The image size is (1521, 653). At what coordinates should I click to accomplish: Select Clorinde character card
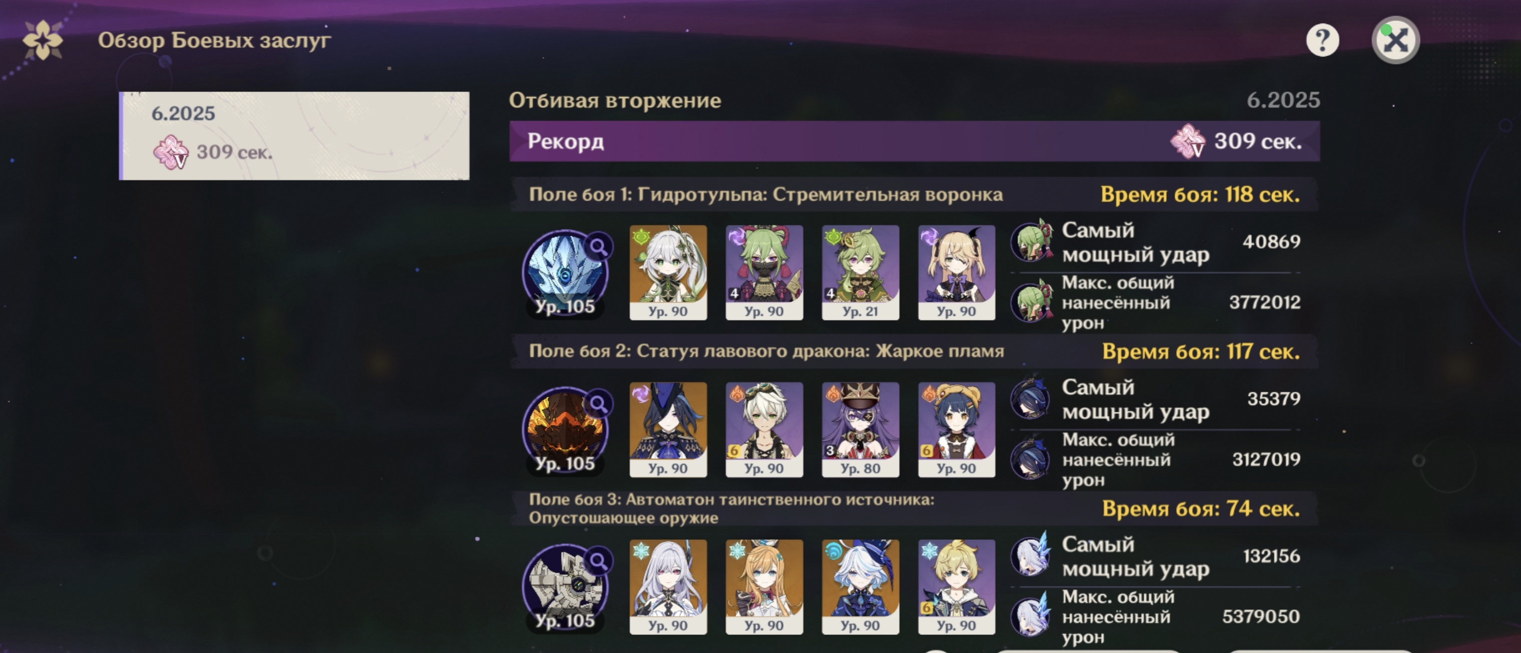pos(668,429)
